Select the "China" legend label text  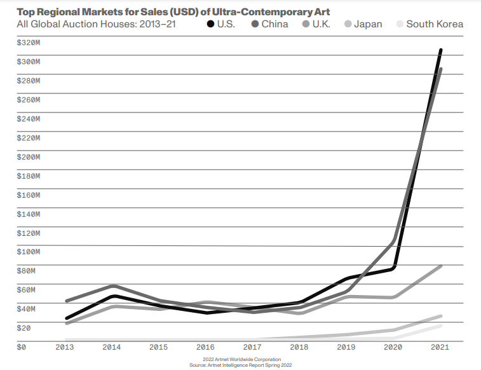point(274,24)
